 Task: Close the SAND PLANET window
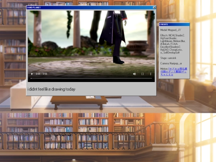[154, 8]
